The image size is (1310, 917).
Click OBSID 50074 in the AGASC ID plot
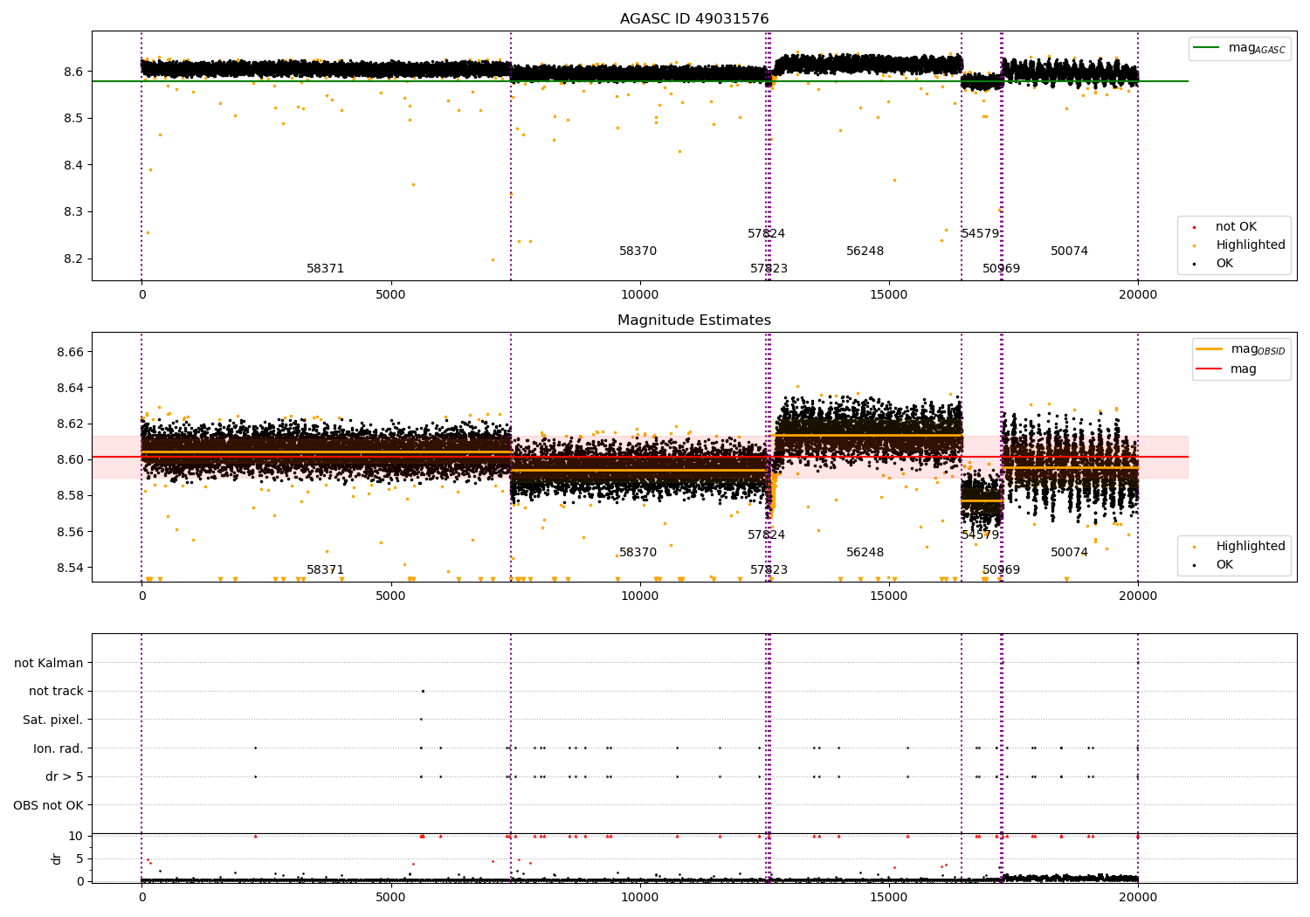pos(1070,252)
